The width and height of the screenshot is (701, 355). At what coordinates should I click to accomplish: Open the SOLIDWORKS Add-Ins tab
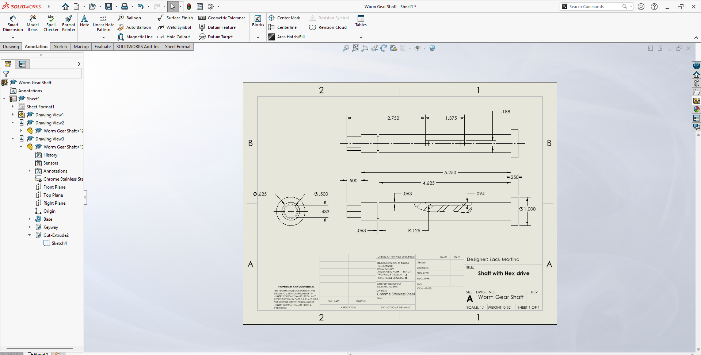(138, 47)
